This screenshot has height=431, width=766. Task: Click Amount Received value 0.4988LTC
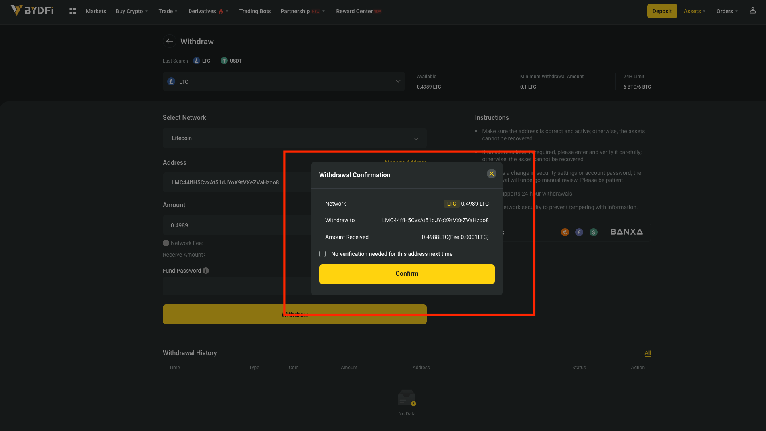(x=455, y=237)
